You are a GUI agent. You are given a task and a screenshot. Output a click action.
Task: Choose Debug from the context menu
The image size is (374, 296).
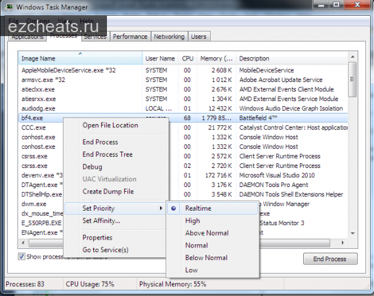93,167
